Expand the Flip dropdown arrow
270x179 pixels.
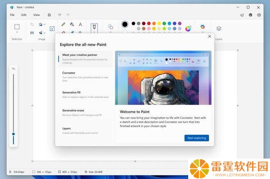point(45,33)
